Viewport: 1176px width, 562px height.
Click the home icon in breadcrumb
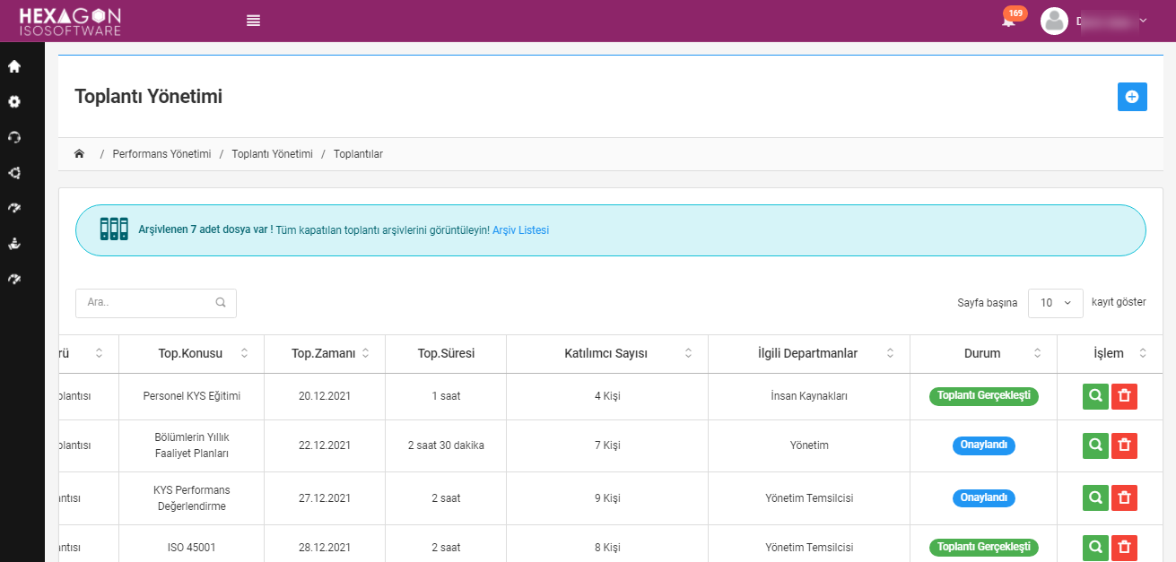click(79, 154)
